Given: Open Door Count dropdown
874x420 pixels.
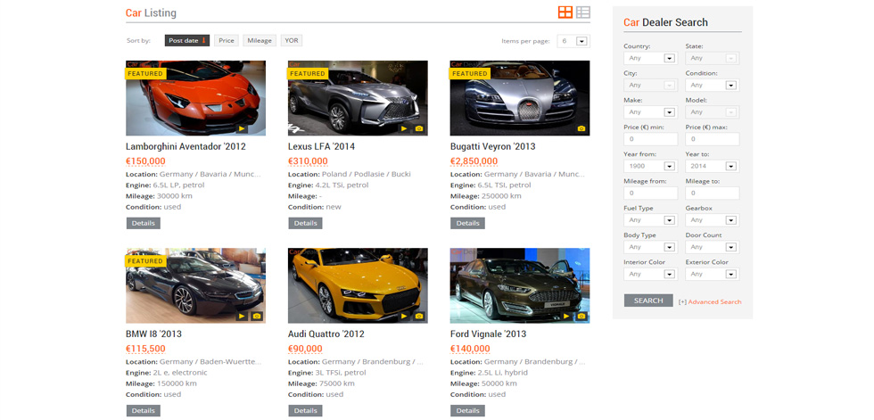Looking at the screenshot, I should (713, 247).
